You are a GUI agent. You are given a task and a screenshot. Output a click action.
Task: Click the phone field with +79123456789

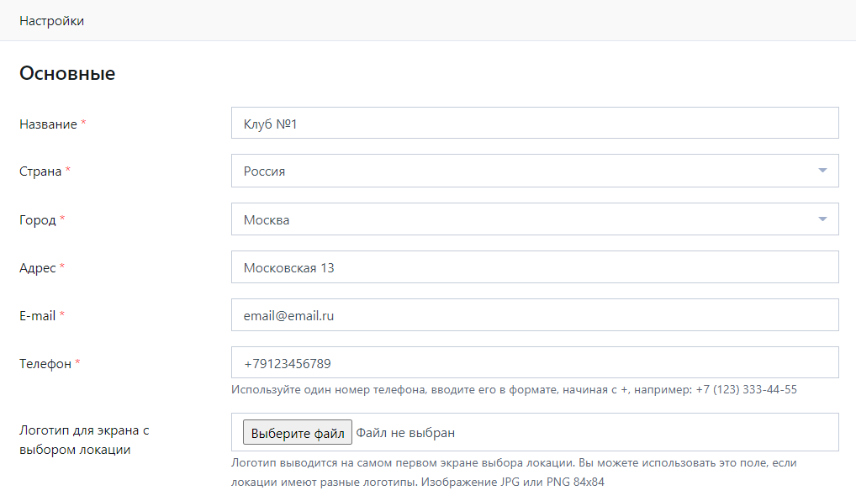(x=535, y=363)
